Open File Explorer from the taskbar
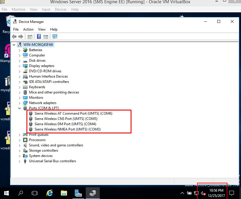This screenshot has width=241, height=199. (64, 193)
